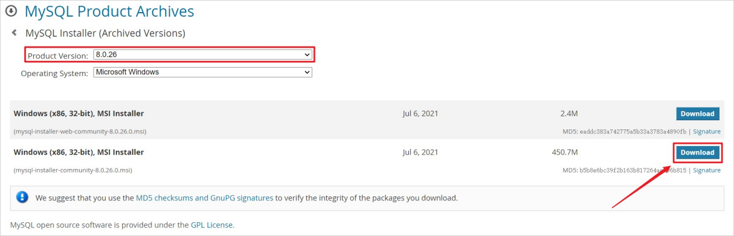Click the Product Version label
The height and width of the screenshot is (236, 734).
(58, 56)
